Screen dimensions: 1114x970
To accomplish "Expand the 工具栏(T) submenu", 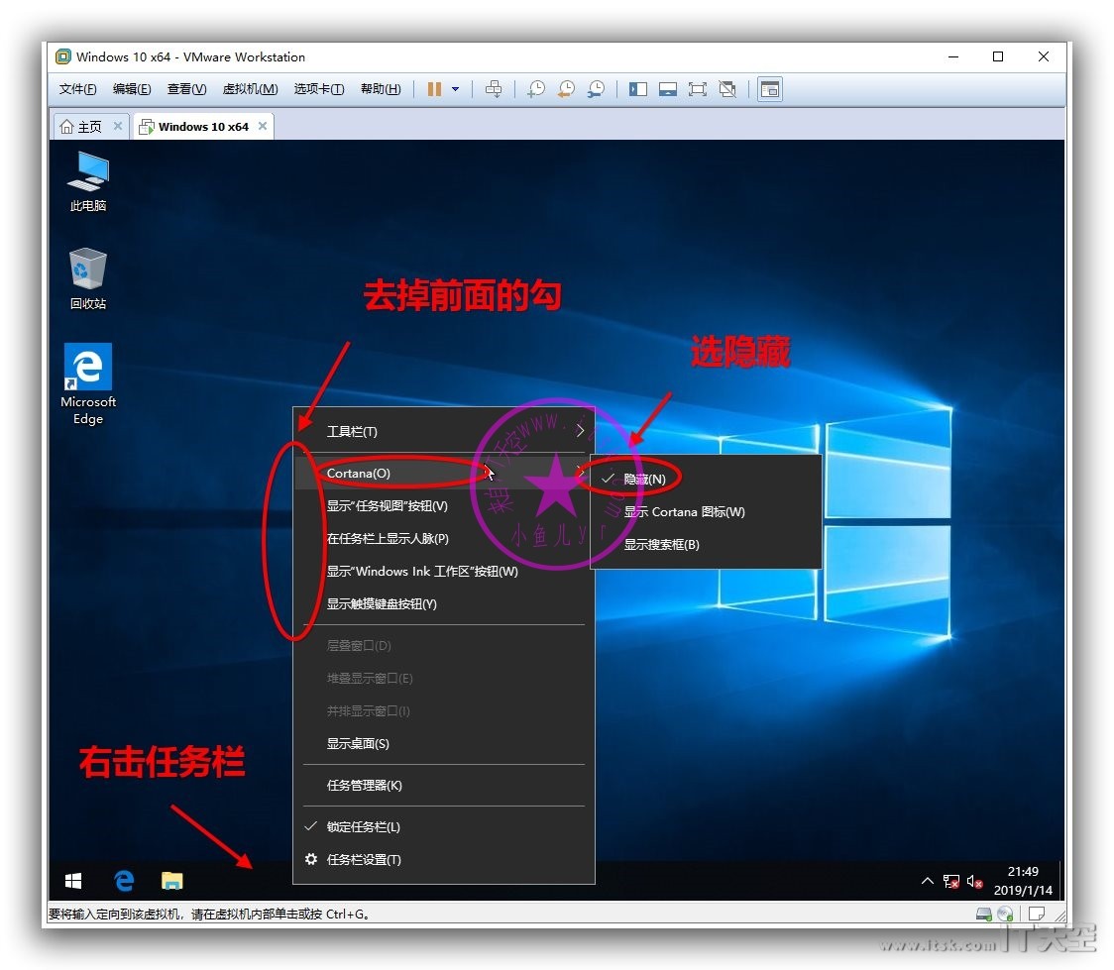I will (444, 432).
